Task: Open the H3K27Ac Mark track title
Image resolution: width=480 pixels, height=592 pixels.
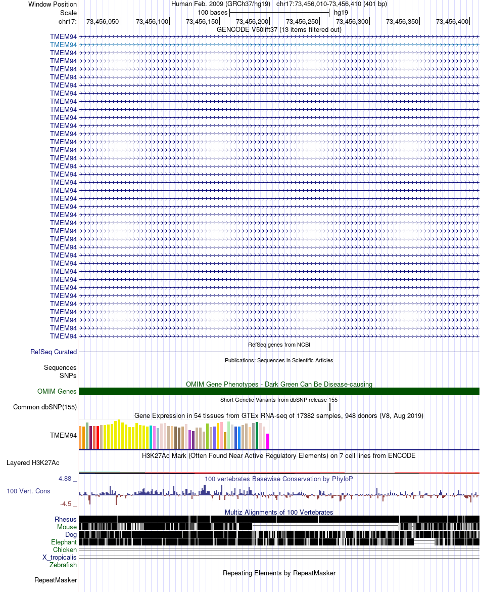Action: (279, 456)
